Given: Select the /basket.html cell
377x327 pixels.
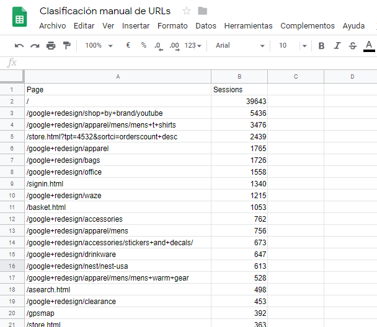Looking at the screenshot, I should pyautogui.click(x=118, y=207).
